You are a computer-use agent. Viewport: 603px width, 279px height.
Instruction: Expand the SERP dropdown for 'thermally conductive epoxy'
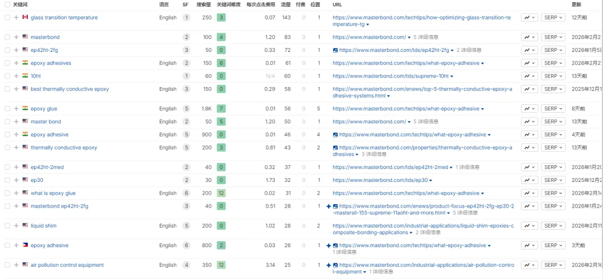click(x=553, y=147)
